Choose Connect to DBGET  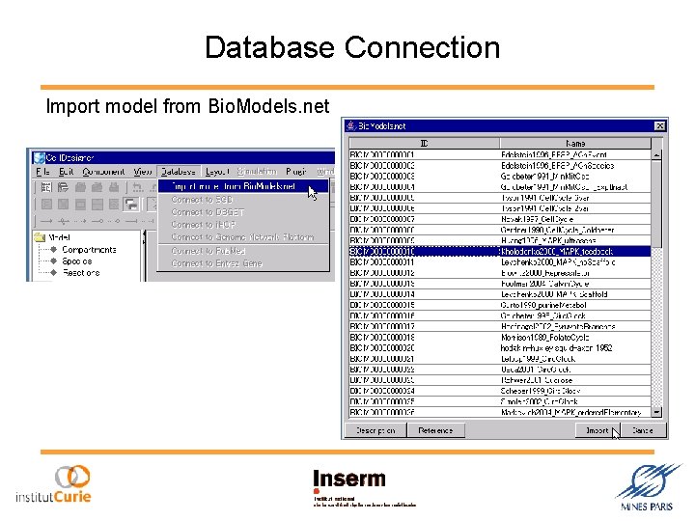pos(243,212)
